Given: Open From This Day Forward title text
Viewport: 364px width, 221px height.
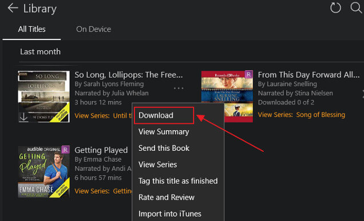Looking at the screenshot, I should point(308,75).
